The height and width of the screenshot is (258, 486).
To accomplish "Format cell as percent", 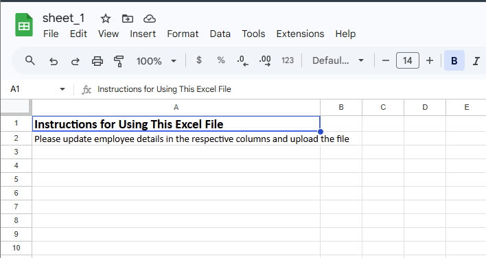I will point(220,60).
